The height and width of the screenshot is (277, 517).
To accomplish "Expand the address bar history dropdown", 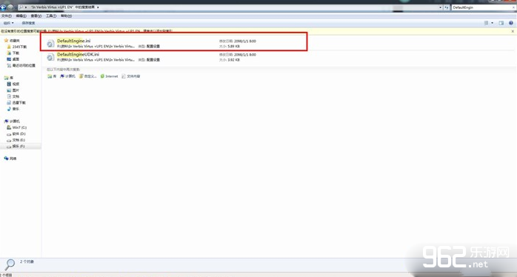I will click(441, 7).
